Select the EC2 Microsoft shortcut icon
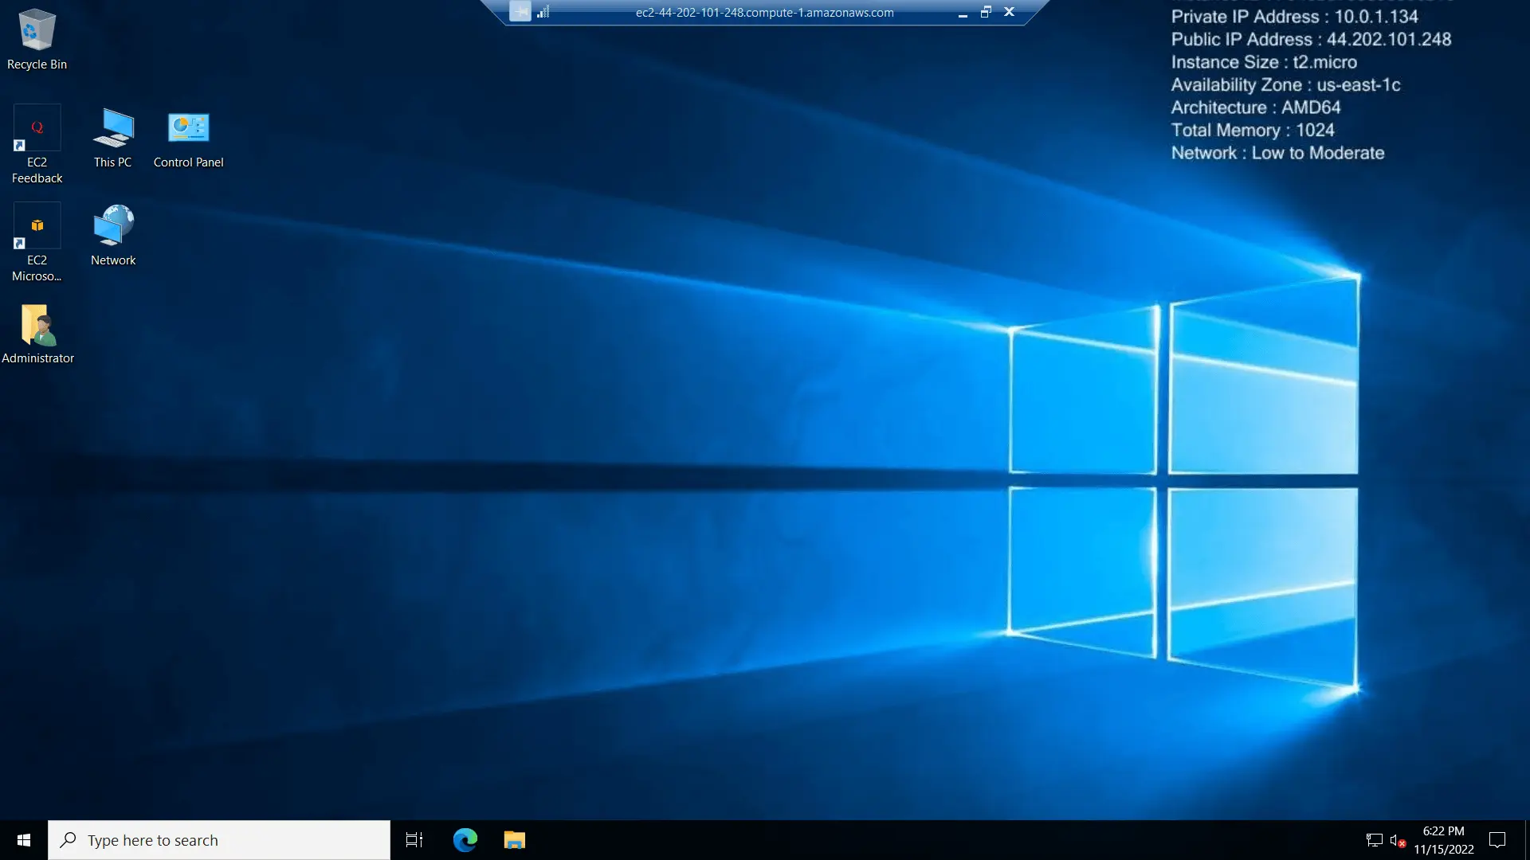 click(x=37, y=243)
